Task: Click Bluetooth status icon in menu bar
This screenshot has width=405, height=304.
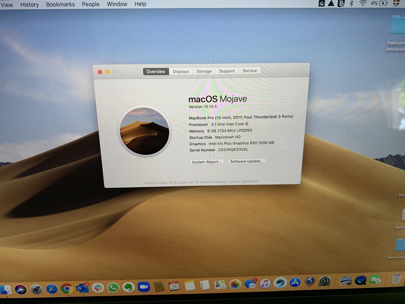Action: [x=352, y=3]
